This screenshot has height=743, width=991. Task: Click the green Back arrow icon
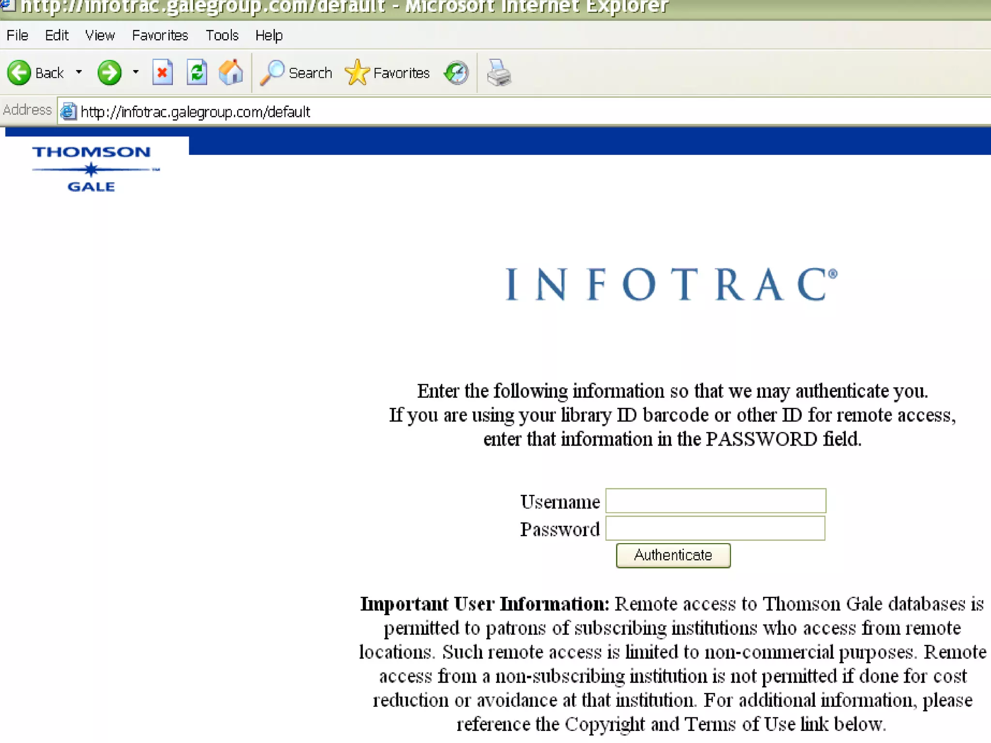pyautogui.click(x=19, y=73)
